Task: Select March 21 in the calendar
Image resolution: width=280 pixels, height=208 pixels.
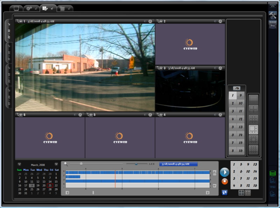Action: pos(50,186)
